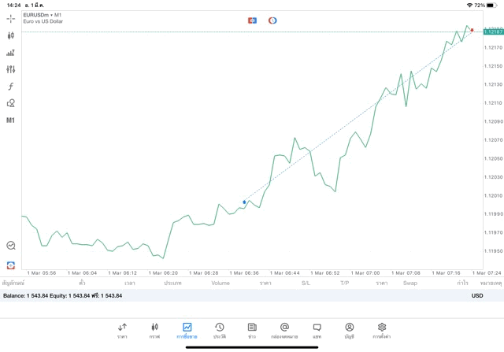Viewport: 504px width, 352px height.
Task: Activate the crosshair cursor tool
Action: coord(10,19)
